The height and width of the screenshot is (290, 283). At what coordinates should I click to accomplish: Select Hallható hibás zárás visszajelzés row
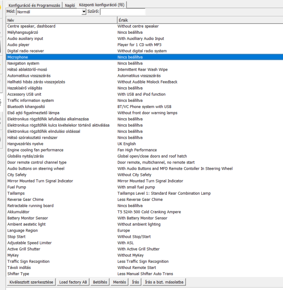[x=145, y=82]
